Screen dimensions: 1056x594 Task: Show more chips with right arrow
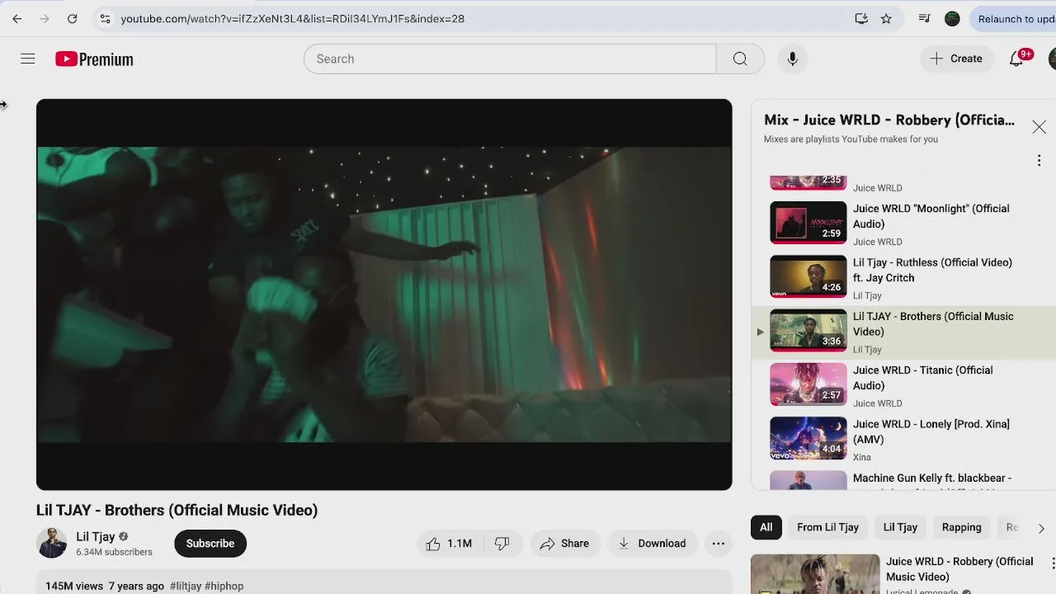[1041, 528]
